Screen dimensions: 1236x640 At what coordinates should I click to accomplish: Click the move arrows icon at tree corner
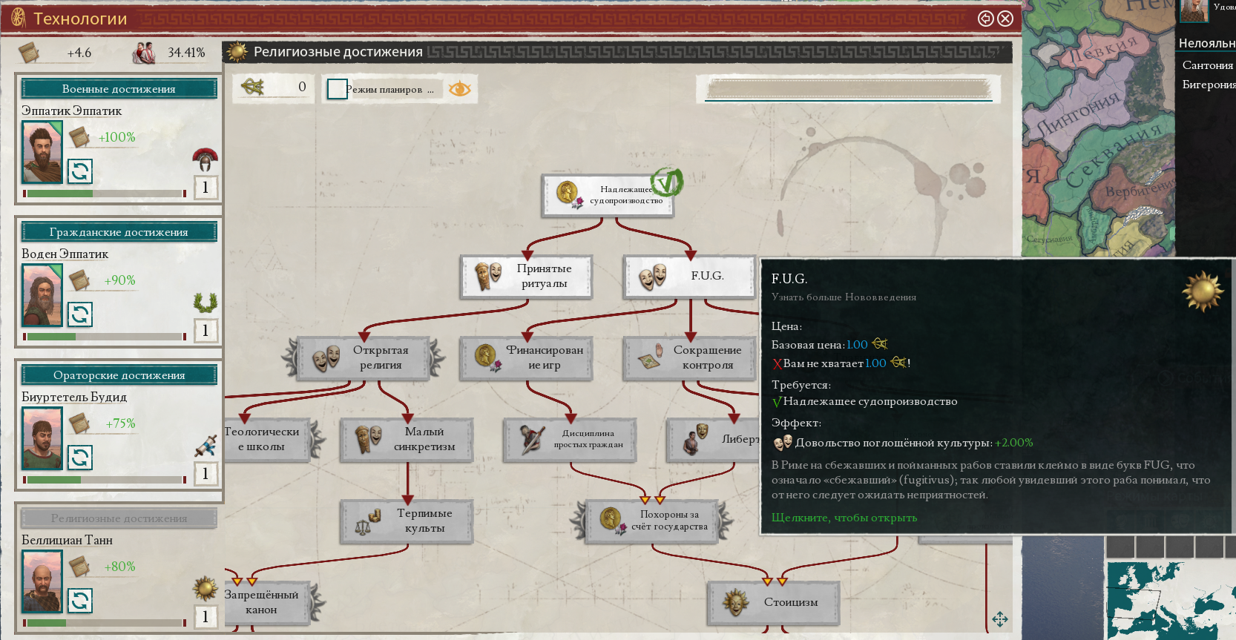(x=1000, y=619)
